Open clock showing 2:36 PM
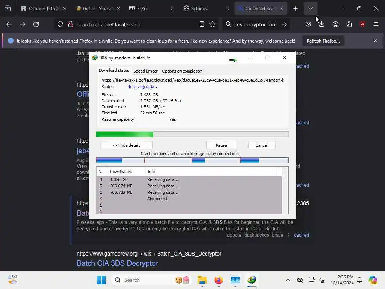The image size is (385, 289). (x=342, y=280)
